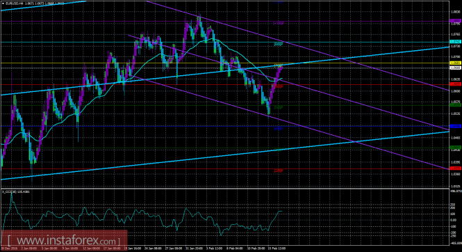Click the purple price tag on the price axis
The width and height of the screenshot is (462, 252).
[456, 21]
